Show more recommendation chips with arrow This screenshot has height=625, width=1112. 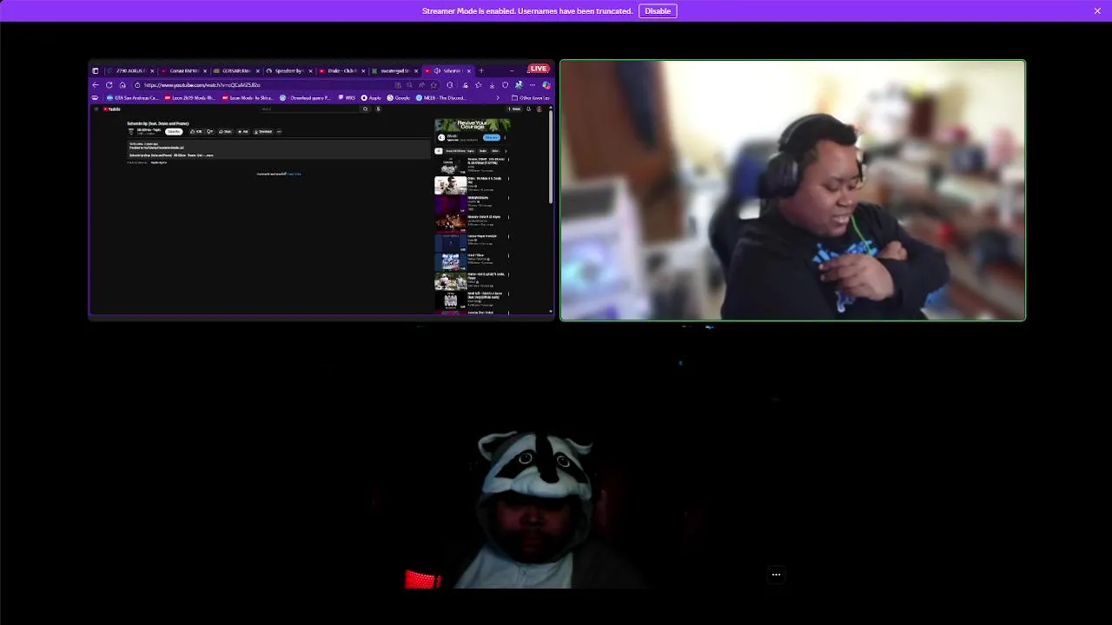506,150
